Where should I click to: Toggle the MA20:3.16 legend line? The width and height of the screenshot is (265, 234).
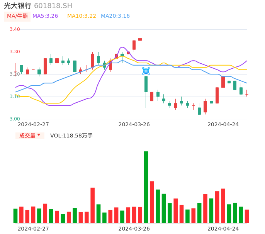coord(115,16)
